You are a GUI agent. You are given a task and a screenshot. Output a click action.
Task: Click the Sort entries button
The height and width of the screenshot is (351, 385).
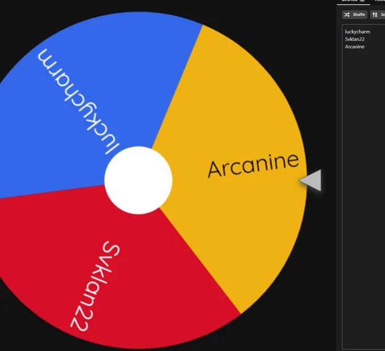pyautogui.click(x=378, y=15)
